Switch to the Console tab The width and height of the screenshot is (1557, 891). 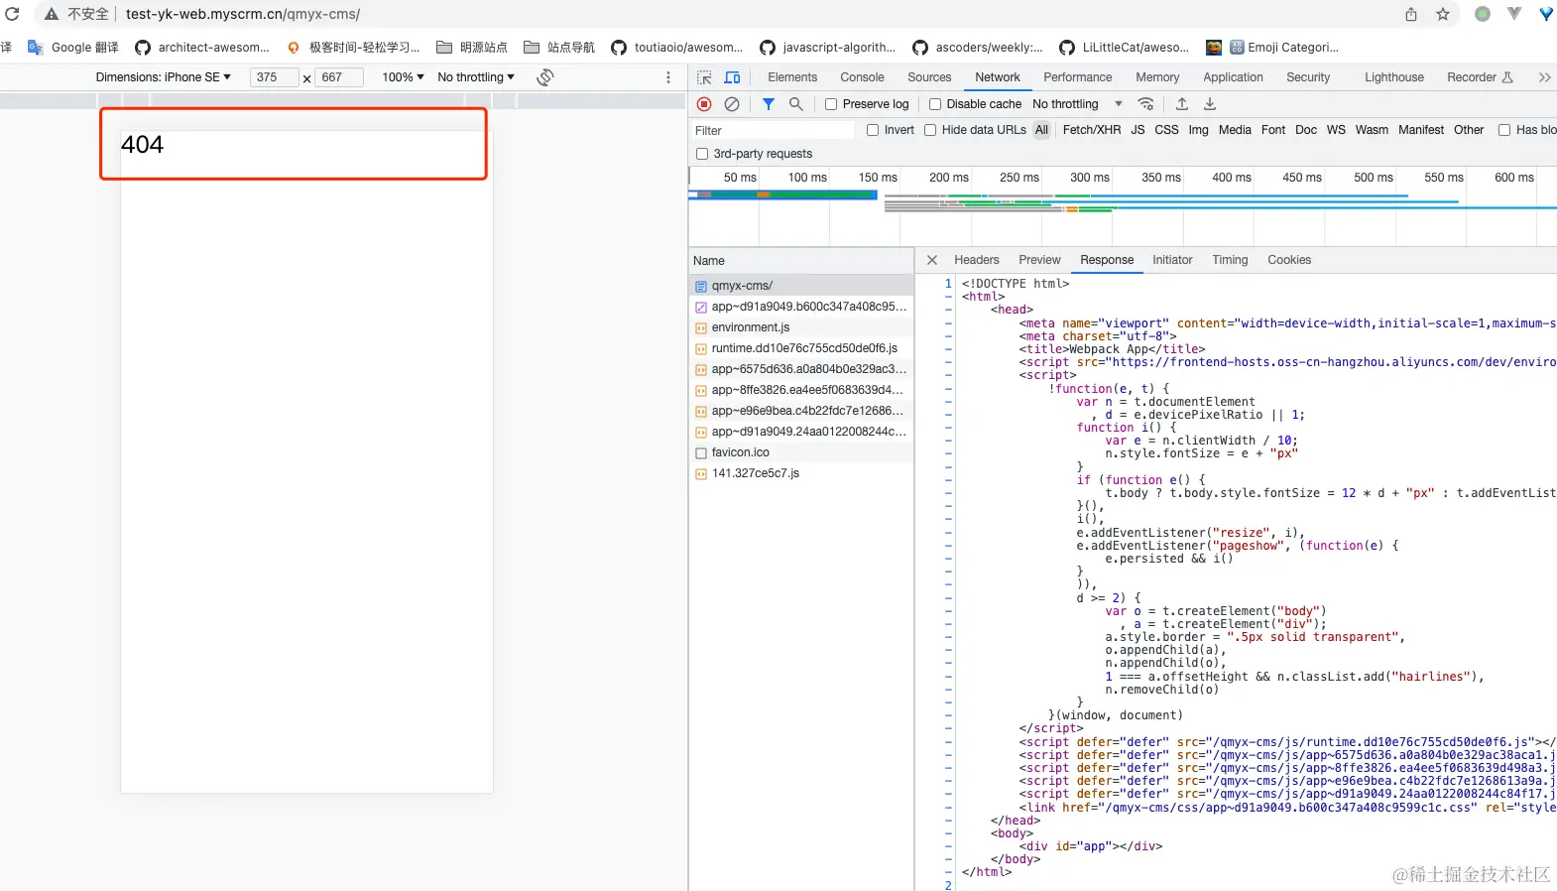point(862,77)
